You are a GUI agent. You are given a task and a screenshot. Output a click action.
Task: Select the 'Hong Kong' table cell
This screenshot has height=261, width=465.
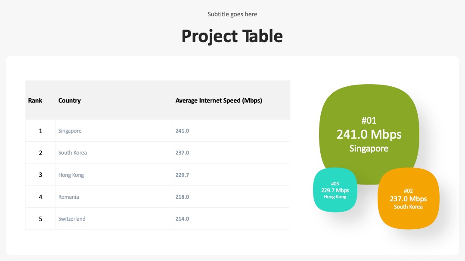click(114, 175)
